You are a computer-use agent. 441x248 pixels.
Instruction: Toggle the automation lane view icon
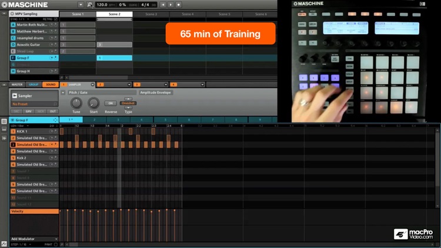tap(4, 244)
